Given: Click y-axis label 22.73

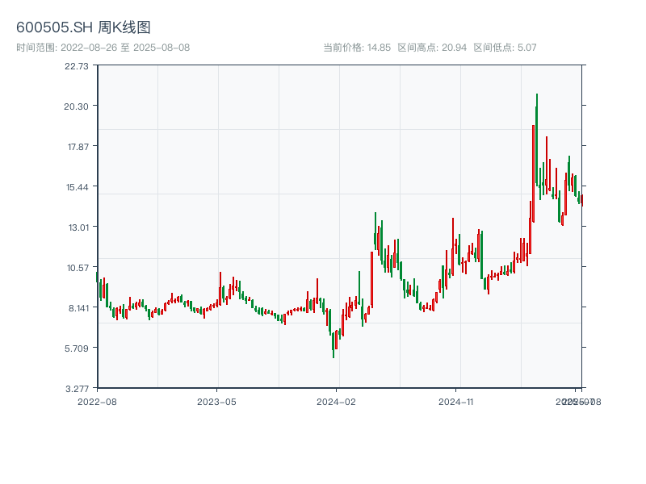Looking at the screenshot, I should pos(77,66).
